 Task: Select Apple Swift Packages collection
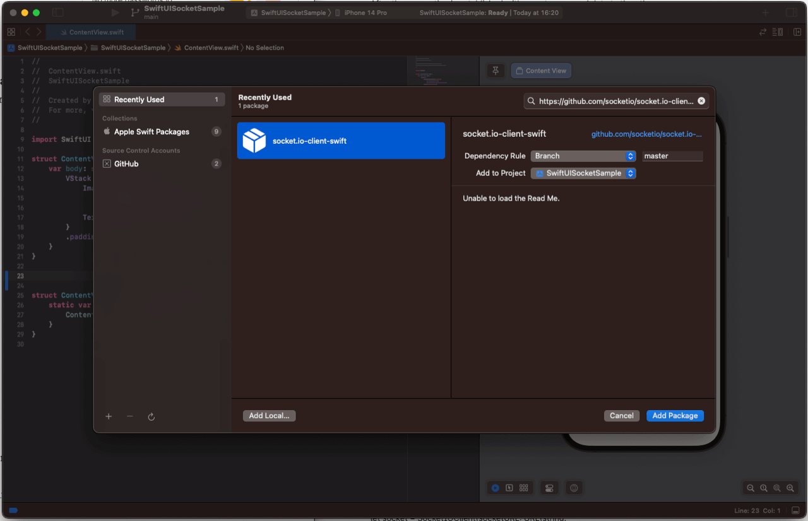point(151,132)
